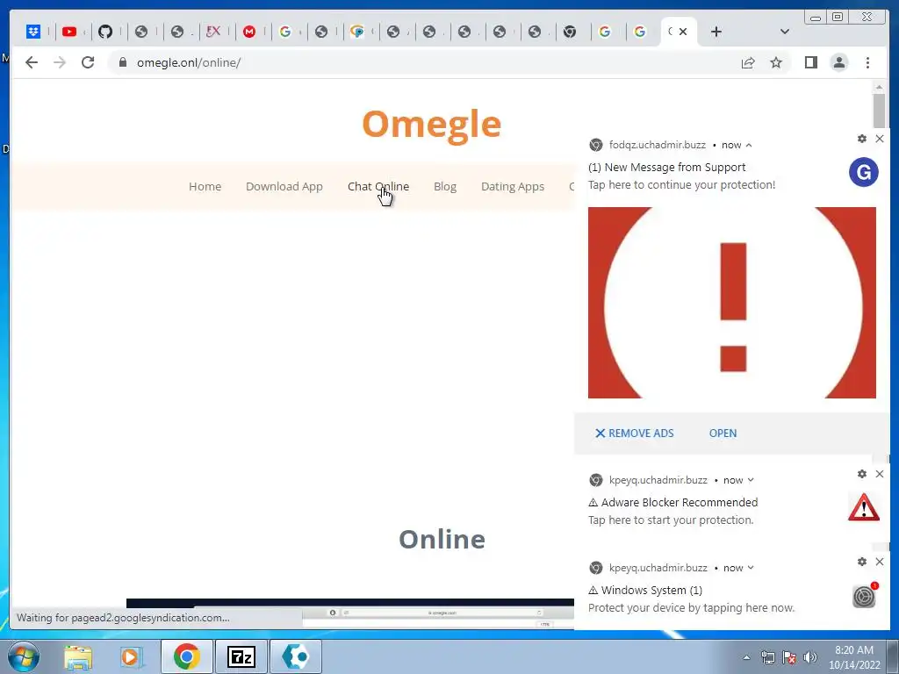This screenshot has width=899, height=674.
Task: Expand the Adware Blocker notification chevron
Action: click(x=751, y=480)
